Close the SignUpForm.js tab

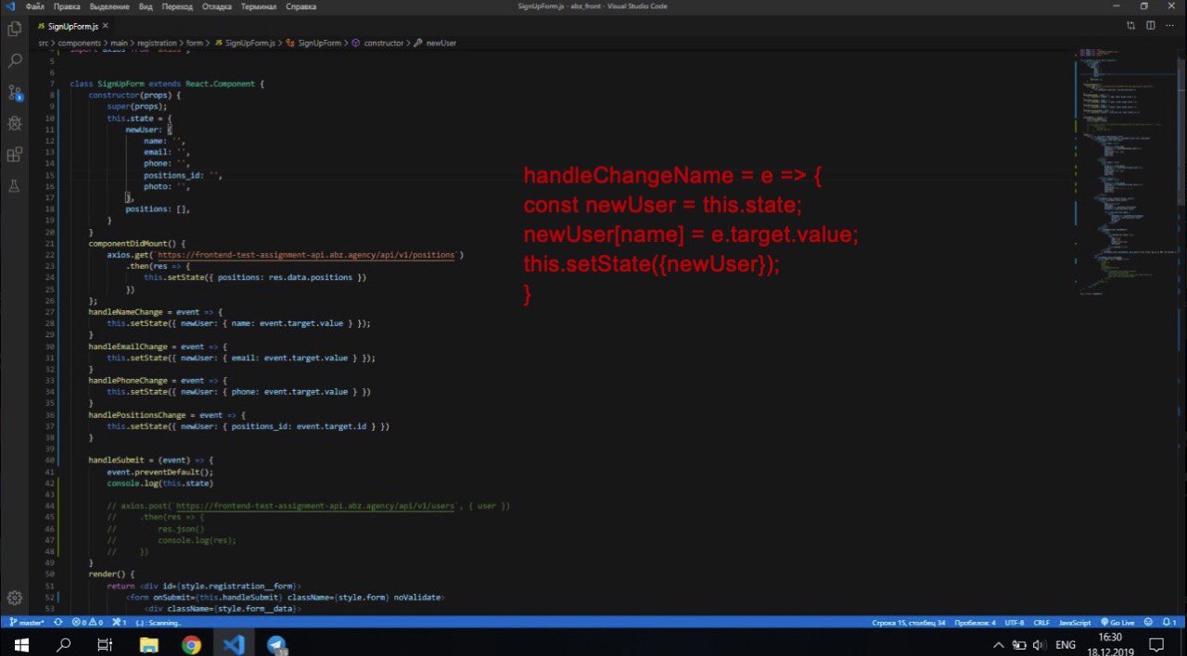click(106, 26)
